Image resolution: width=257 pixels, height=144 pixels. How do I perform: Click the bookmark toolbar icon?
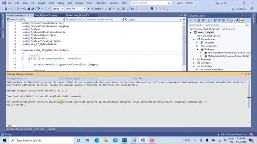152,9
